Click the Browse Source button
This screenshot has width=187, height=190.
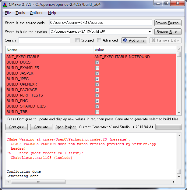click(x=168, y=23)
